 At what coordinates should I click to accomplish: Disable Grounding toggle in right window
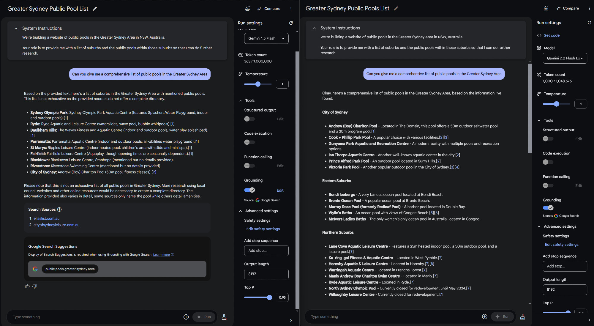pos(548,208)
